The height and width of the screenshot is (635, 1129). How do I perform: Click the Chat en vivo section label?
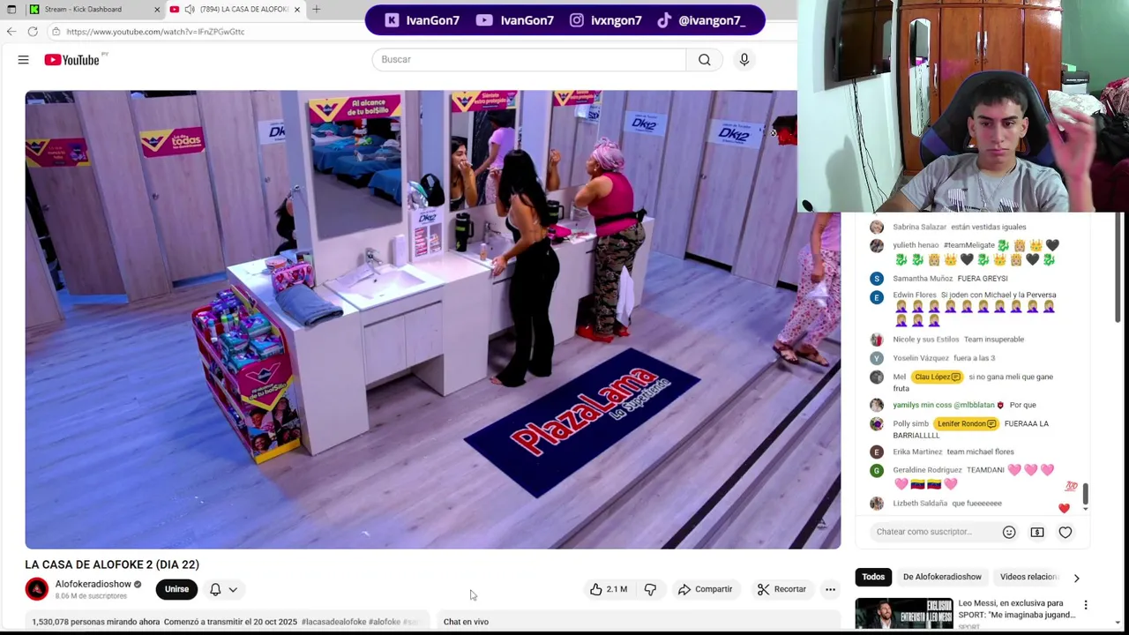(x=466, y=622)
